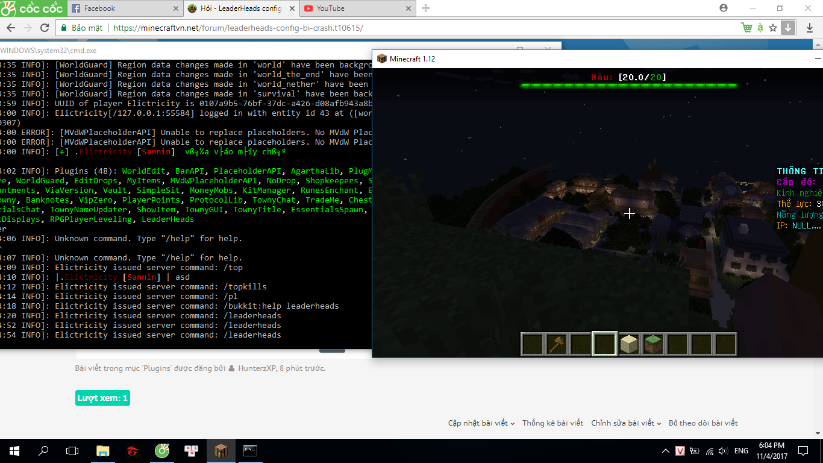The image size is (823, 463).
Task: Open the Wi-Fi network tray icon
Action: [710, 451]
